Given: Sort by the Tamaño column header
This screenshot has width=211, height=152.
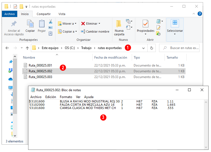Looking at the screenshot, I should (172, 58).
